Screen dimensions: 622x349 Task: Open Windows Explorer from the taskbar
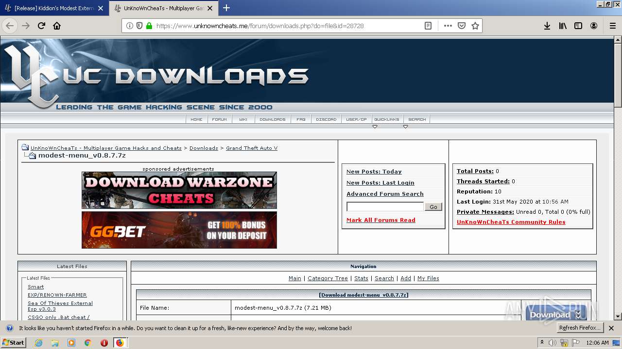55,343
